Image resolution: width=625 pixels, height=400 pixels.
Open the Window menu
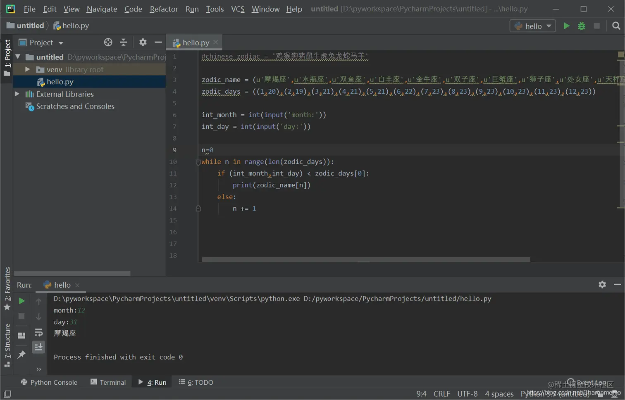pyautogui.click(x=265, y=9)
